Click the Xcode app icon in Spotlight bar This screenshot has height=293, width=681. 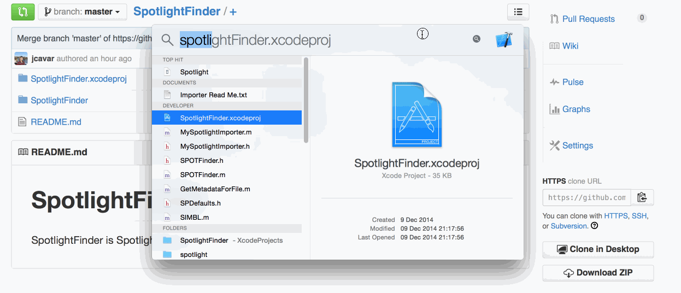point(504,39)
